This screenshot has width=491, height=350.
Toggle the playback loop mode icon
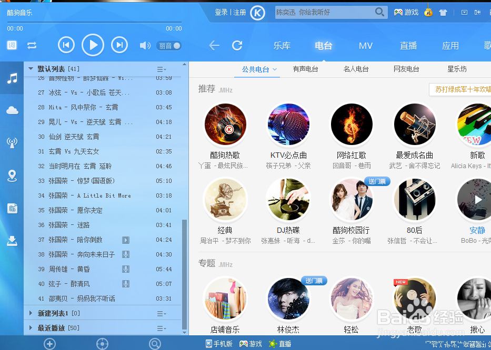(x=32, y=45)
